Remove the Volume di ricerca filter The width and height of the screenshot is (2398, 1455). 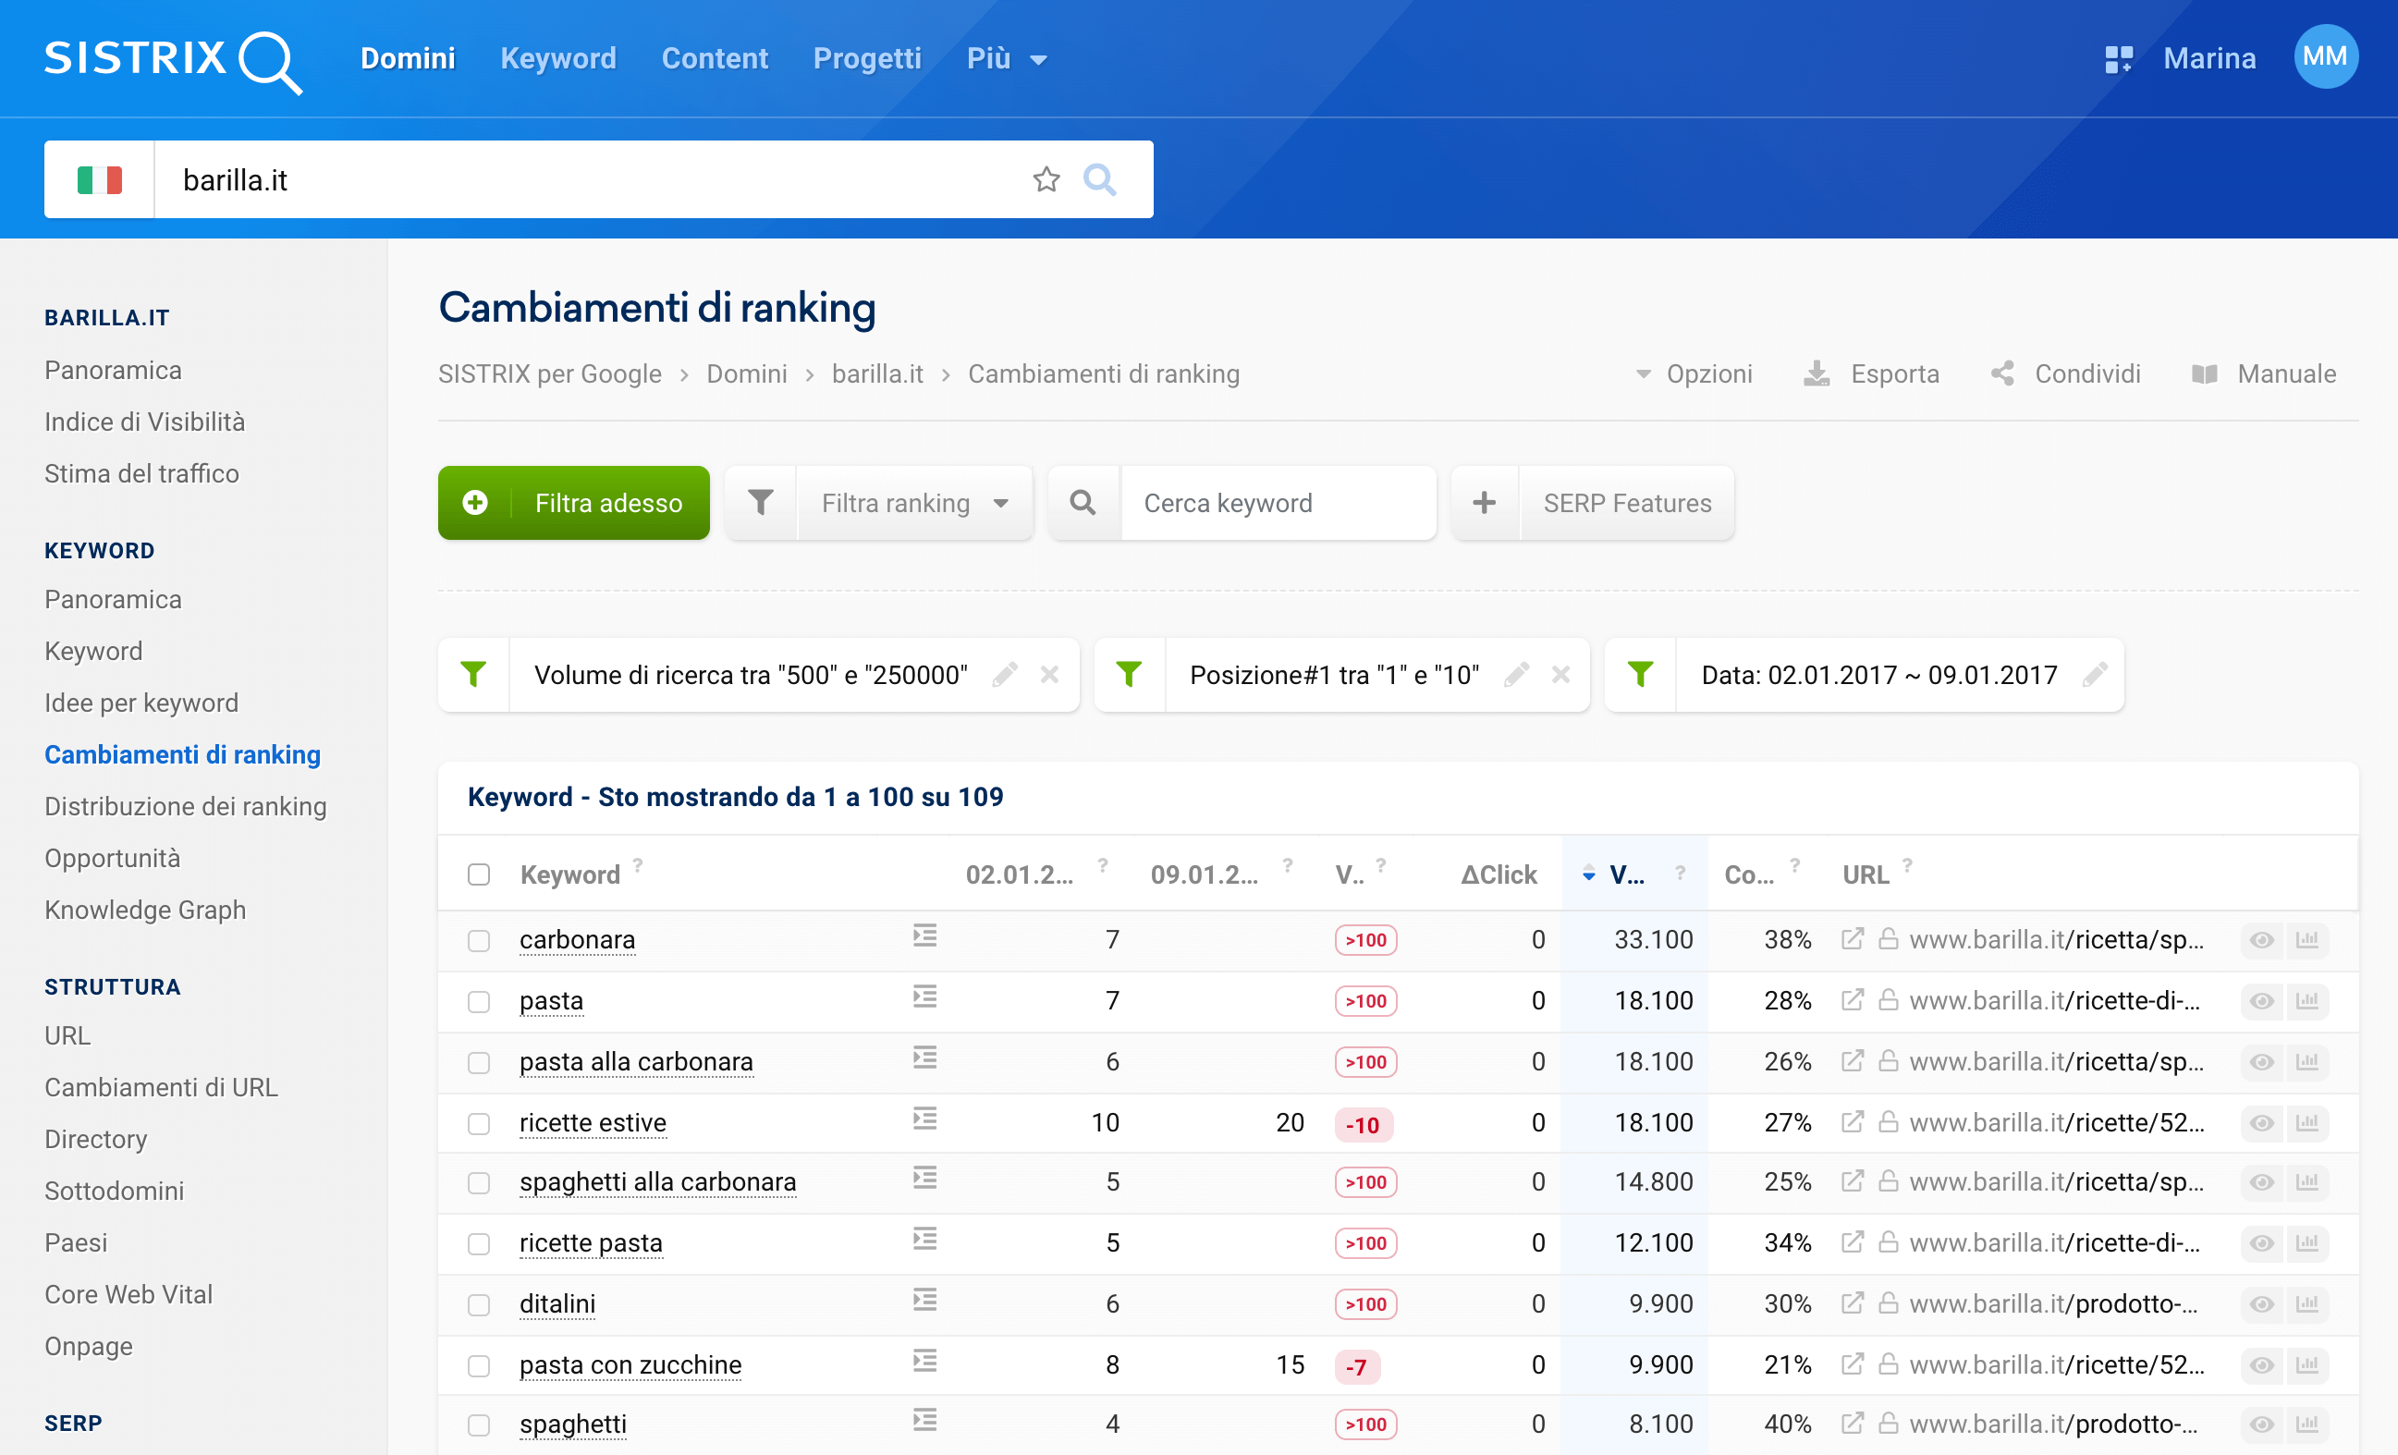pos(1049,675)
